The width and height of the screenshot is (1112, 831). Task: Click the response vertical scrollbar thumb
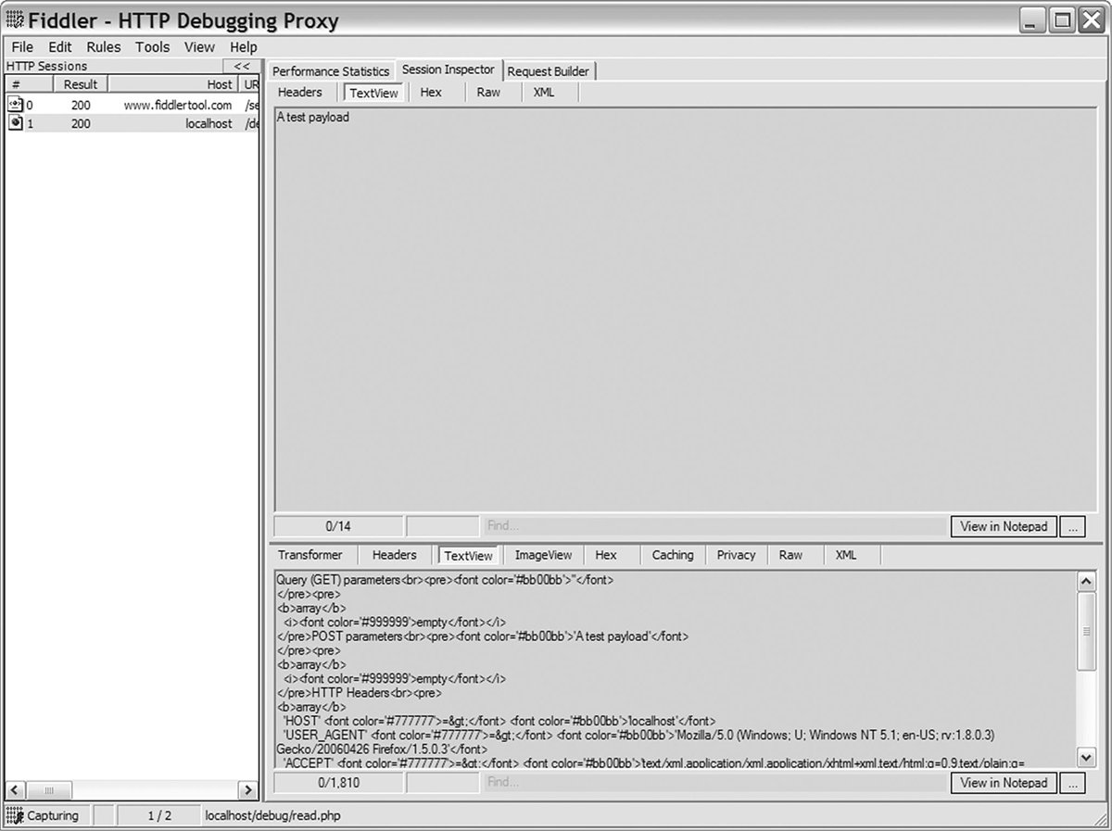1088,630
